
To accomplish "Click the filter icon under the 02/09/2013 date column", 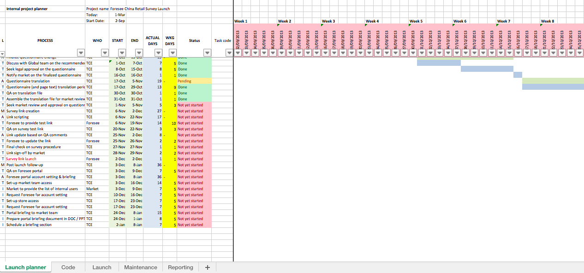I will [237, 52].
